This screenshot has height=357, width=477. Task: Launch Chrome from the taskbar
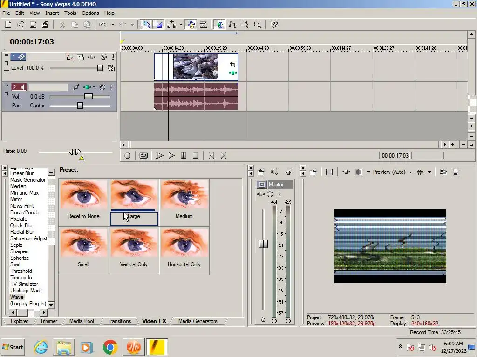click(110, 347)
